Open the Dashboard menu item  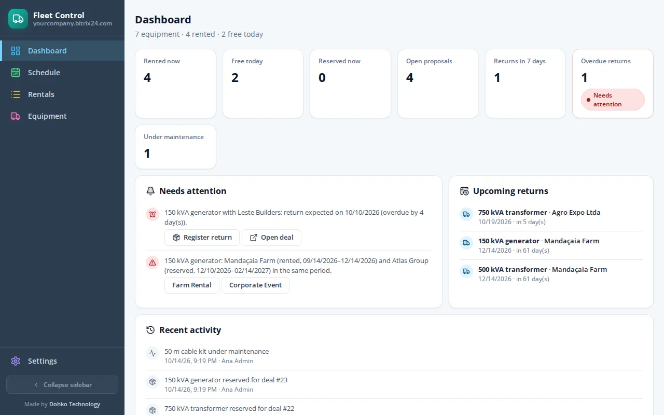62,51
